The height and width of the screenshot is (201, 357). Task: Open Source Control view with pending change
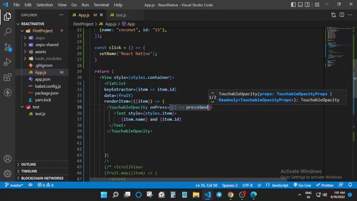point(7,47)
